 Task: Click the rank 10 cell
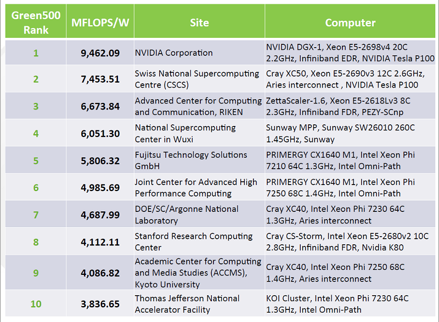pos(36,303)
